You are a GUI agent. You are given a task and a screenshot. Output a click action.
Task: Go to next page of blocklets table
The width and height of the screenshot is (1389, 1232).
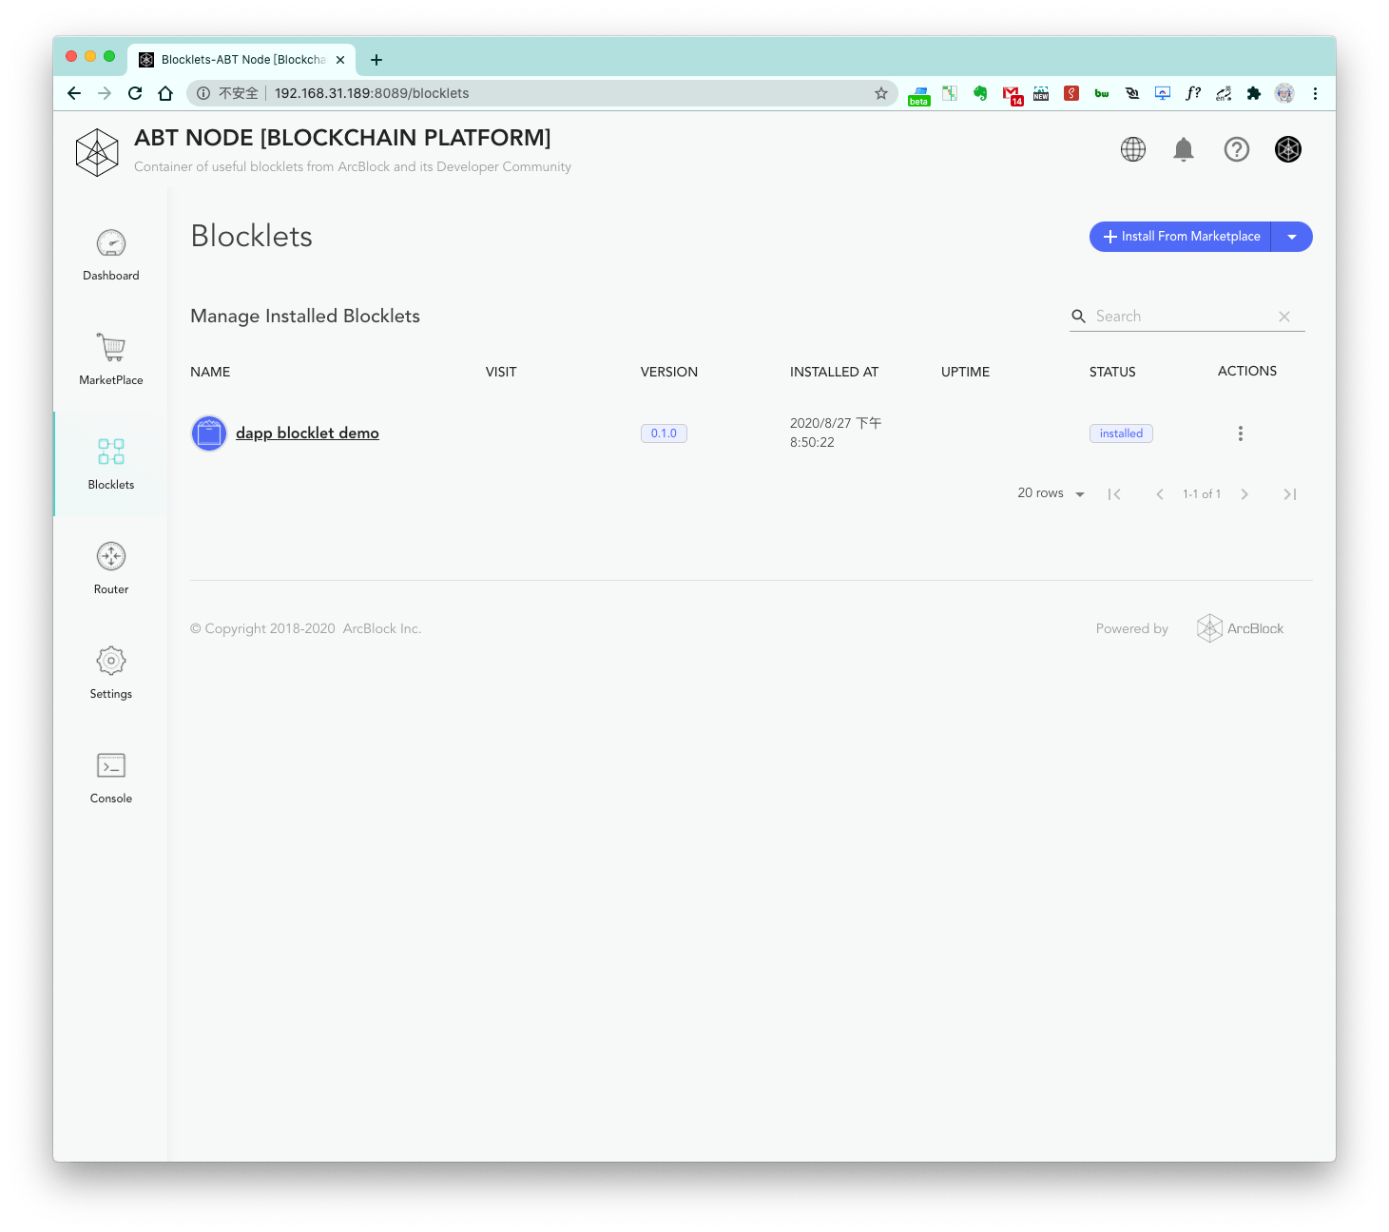click(x=1244, y=494)
